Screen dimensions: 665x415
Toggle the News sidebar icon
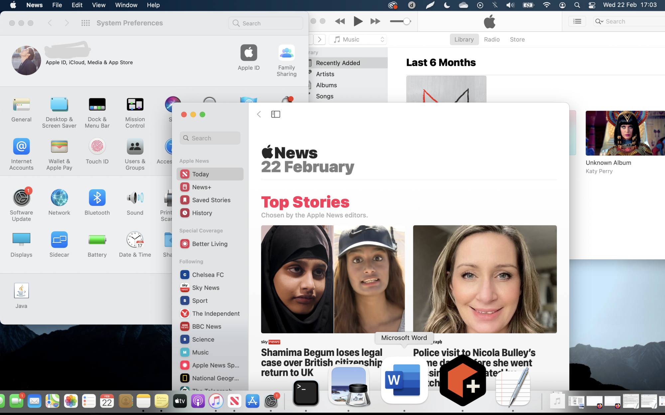tap(276, 114)
